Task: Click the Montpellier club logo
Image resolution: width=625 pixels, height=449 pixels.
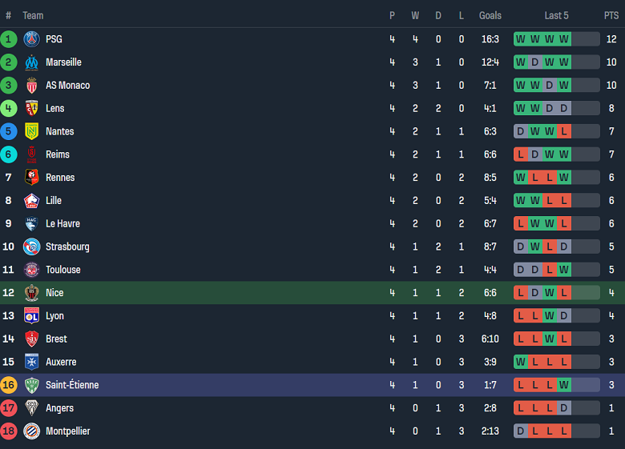Action: 31,431
